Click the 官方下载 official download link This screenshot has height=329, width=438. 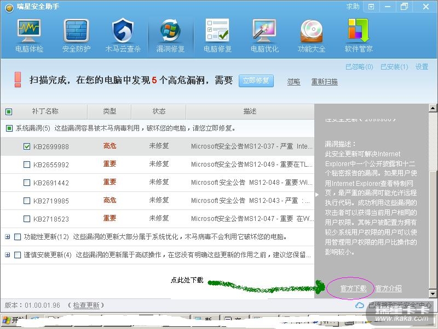click(353, 288)
